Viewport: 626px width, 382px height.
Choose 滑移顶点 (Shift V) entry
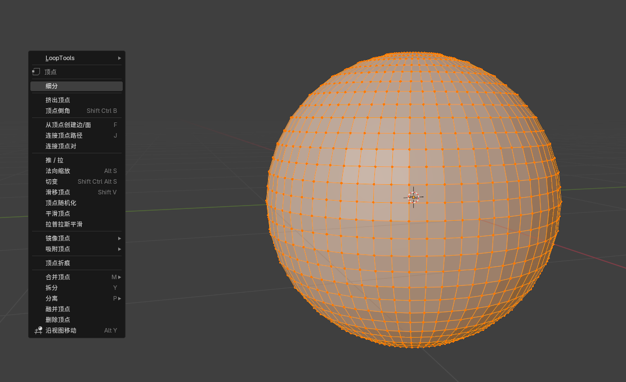pyautogui.click(x=77, y=192)
